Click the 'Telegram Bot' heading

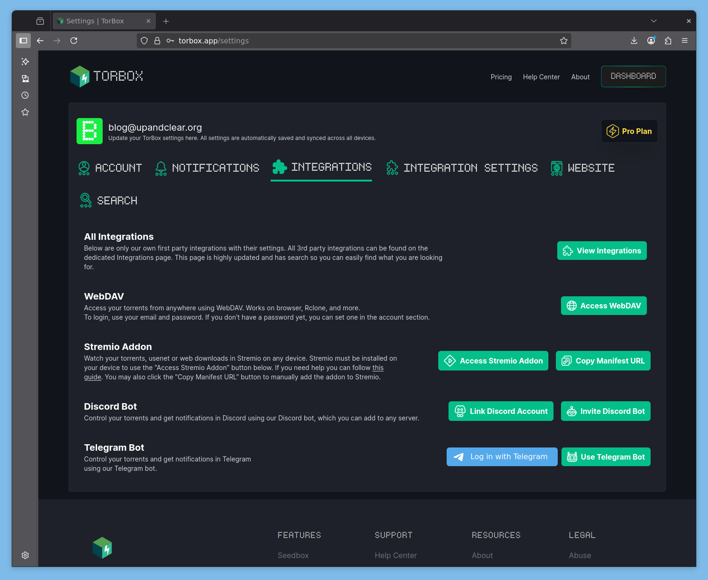tap(114, 447)
